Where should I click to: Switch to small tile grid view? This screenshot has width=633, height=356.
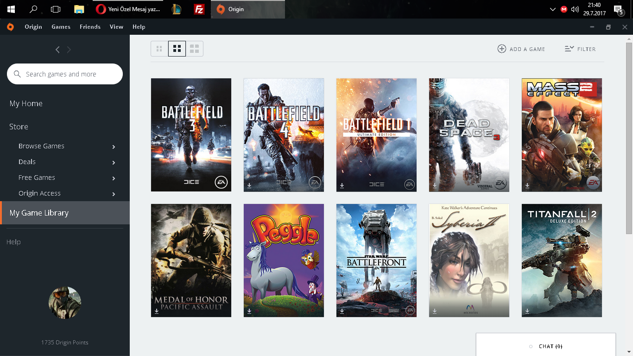(x=159, y=49)
